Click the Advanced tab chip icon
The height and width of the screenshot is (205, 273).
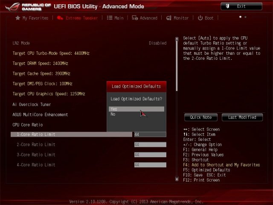[x=135, y=18]
